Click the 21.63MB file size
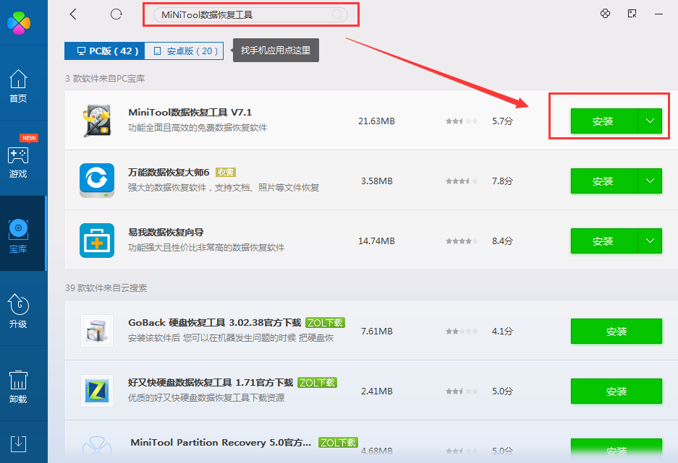The width and height of the screenshot is (678, 463). click(x=376, y=121)
